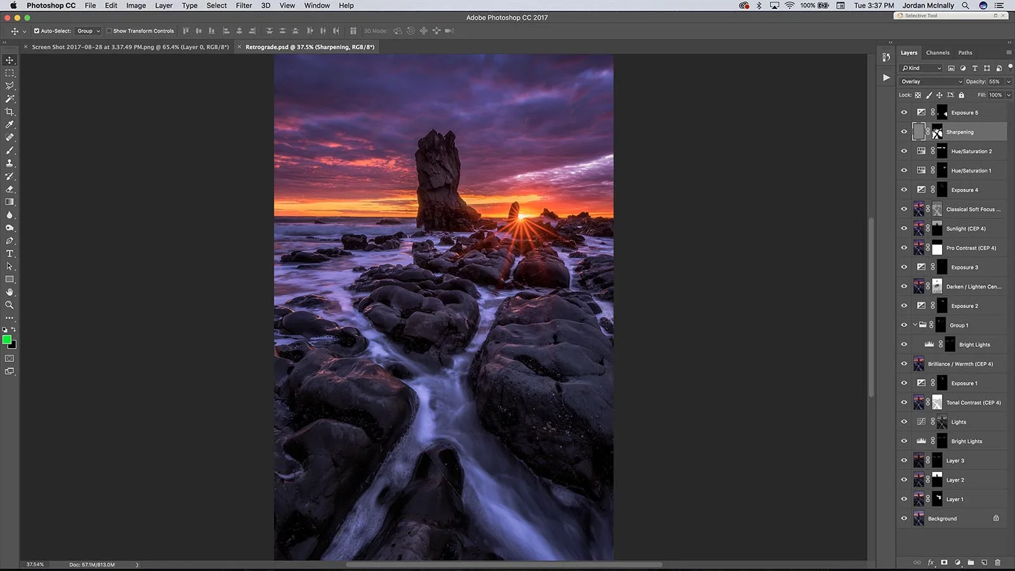Create a new group folder icon
This screenshot has height=571, width=1015.
971,562
